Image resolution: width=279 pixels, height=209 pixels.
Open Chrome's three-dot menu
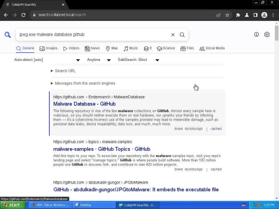click(273, 15)
